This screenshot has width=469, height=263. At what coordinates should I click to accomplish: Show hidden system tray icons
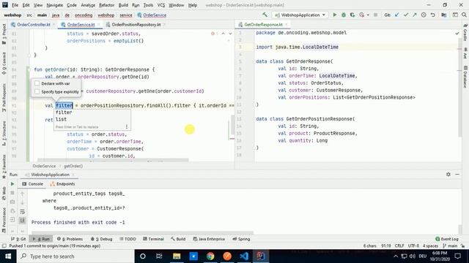click(396, 256)
